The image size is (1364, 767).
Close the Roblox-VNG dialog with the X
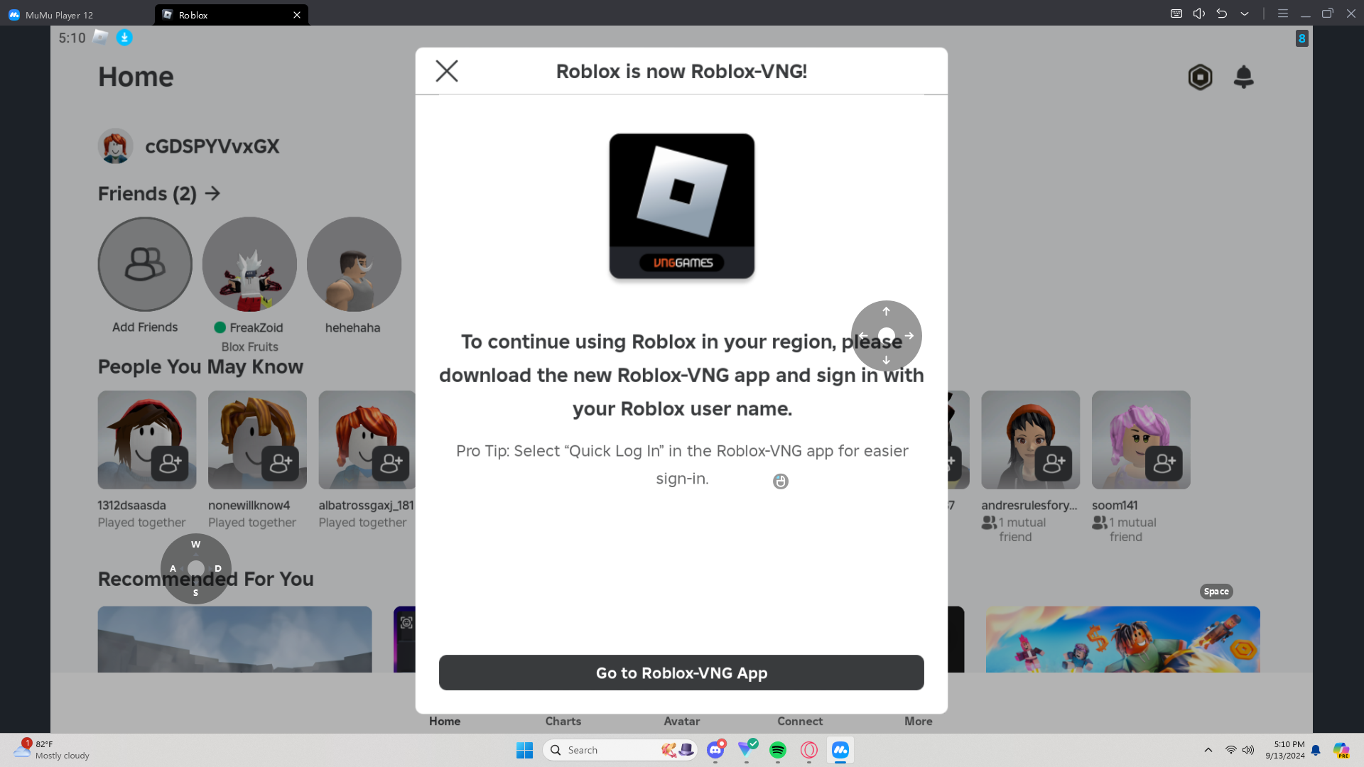pos(447,71)
